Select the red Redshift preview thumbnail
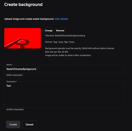Screen dimensions: 132x131 23,38
